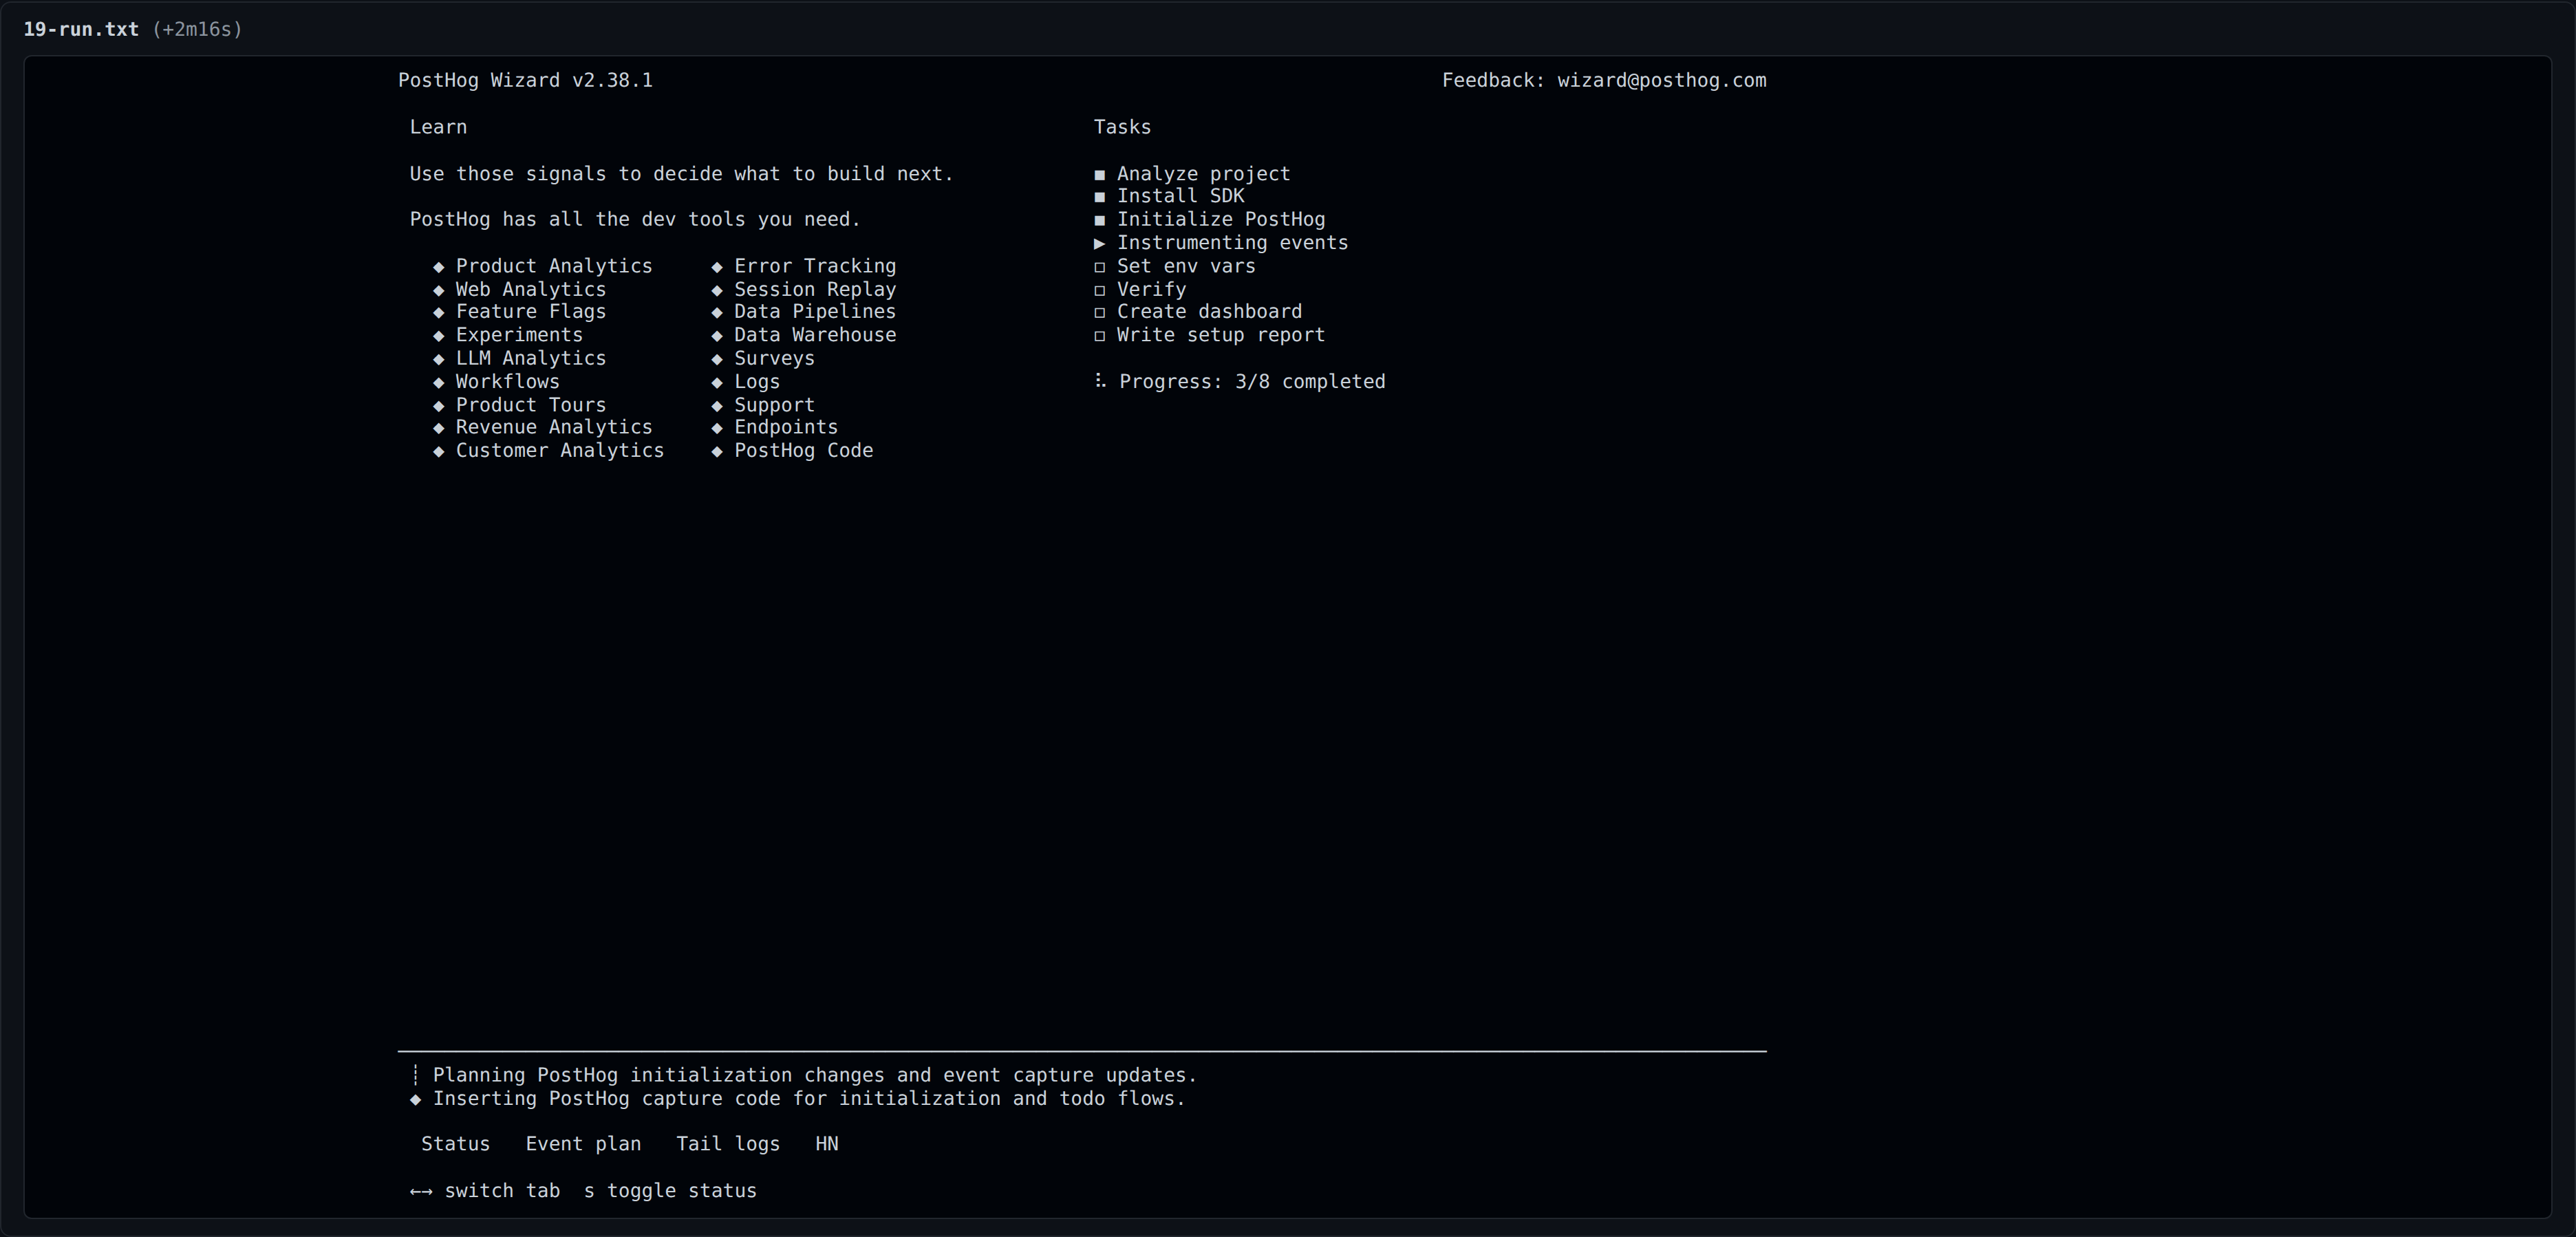Click the completed checkbox for Analyze project
2576x1237 pixels.
(1100, 175)
